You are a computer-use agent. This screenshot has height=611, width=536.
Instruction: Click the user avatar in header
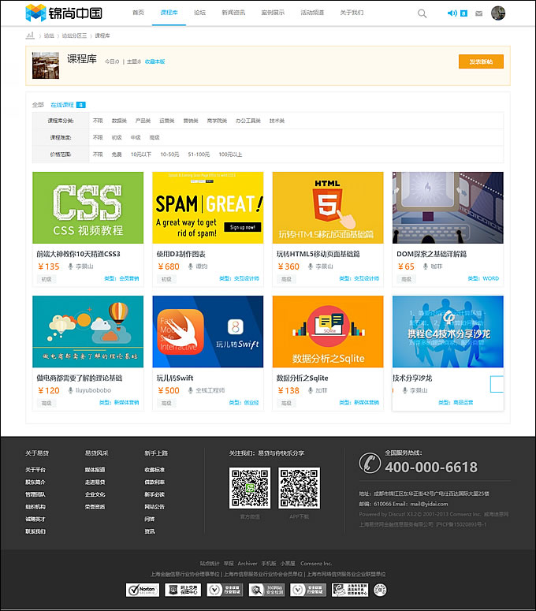pos(497,13)
